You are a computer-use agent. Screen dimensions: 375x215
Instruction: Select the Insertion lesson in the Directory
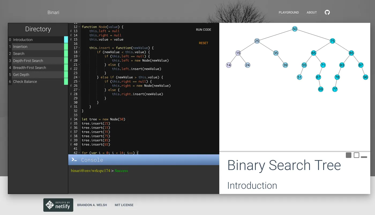38,47
